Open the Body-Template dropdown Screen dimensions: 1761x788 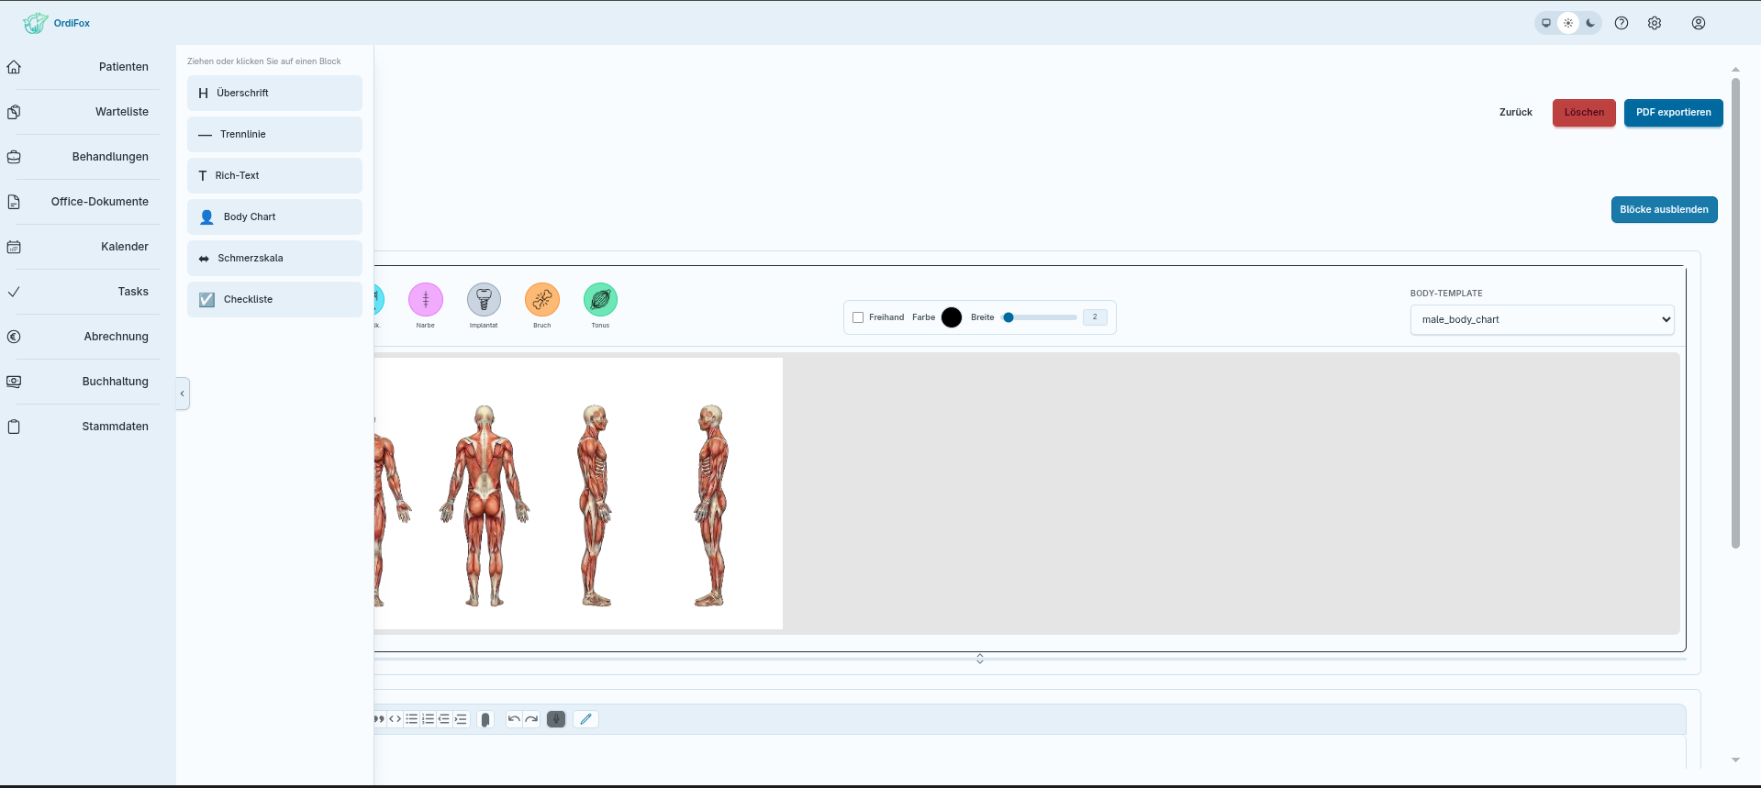[x=1542, y=319]
